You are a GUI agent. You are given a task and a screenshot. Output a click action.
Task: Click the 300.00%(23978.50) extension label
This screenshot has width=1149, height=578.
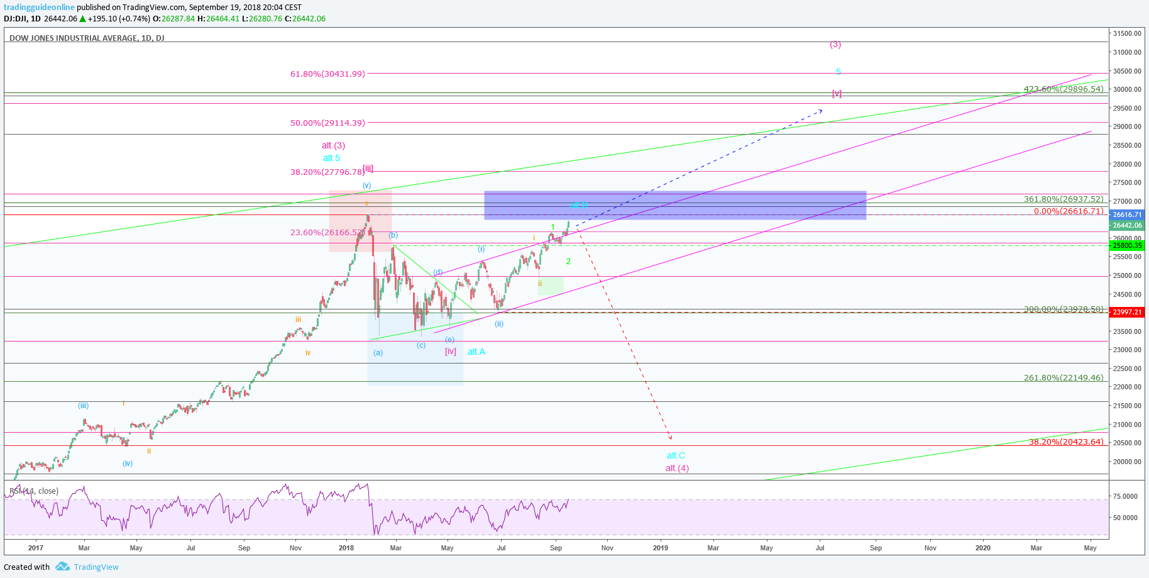point(1064,309)
